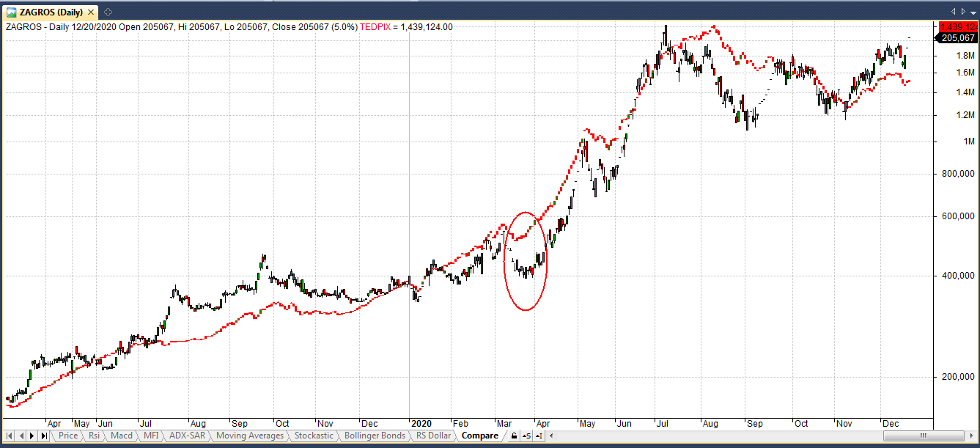The width and height of the screenshot is (980, 448).
Task: Toggle the interval link 'I' button
Action: pos(539,436)
